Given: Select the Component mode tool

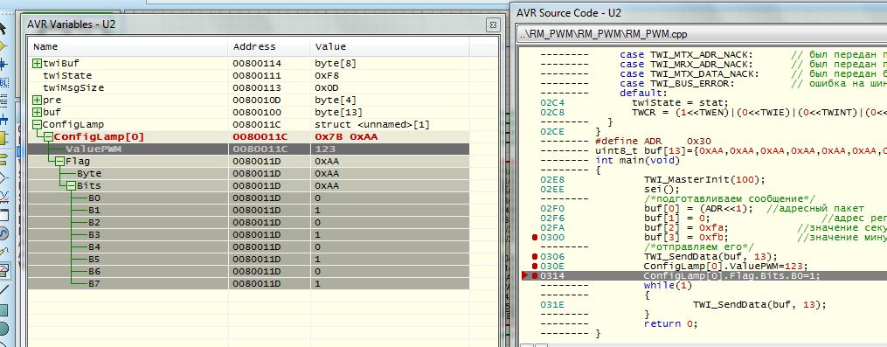Looking at the screenshot, I should coord(3,45).
